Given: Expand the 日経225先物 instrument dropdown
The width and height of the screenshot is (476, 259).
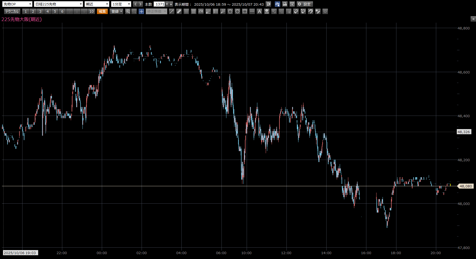Looking at the screenshot, I should [58, 4].
